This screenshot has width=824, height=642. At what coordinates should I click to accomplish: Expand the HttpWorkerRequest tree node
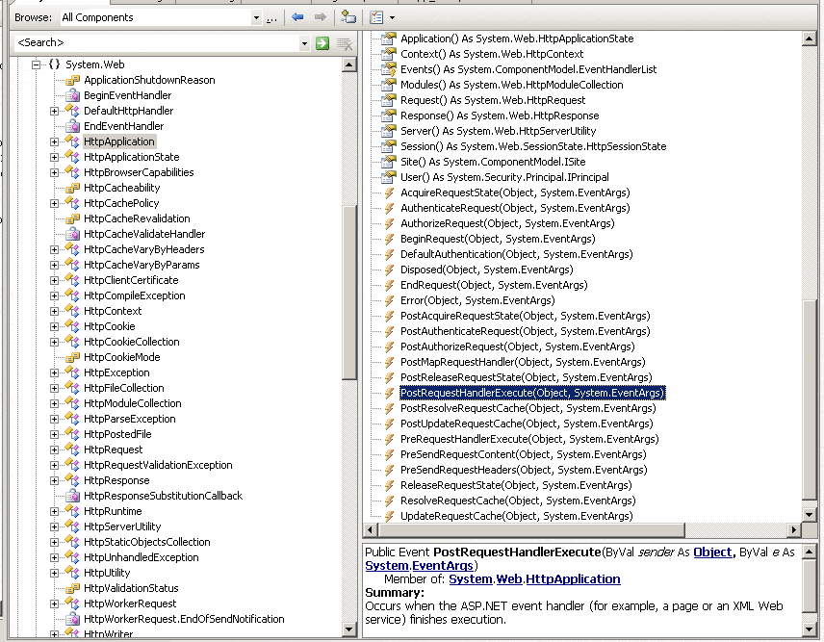(x=54, y=603)
